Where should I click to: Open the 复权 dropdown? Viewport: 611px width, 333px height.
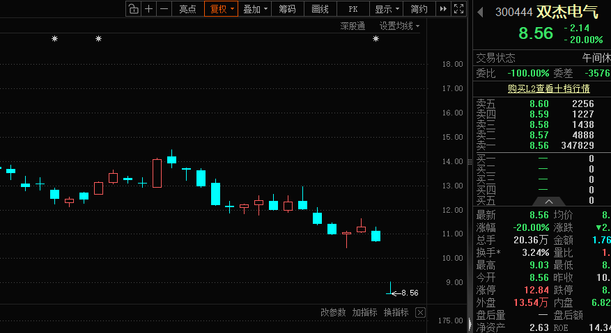tap(222, 9)
